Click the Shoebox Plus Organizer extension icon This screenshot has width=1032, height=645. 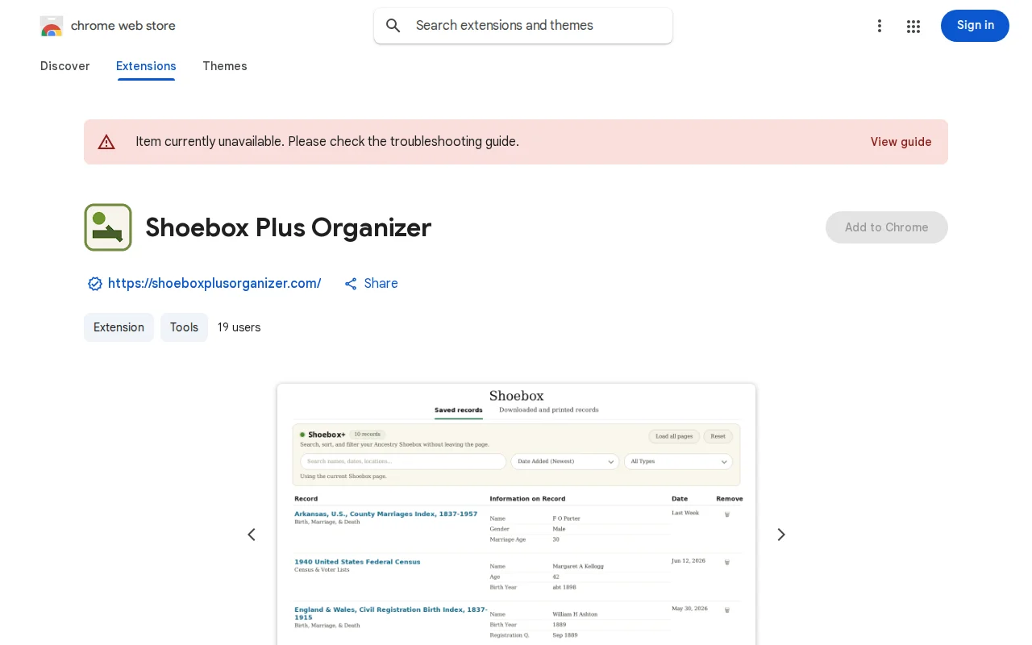coord(108,227)
